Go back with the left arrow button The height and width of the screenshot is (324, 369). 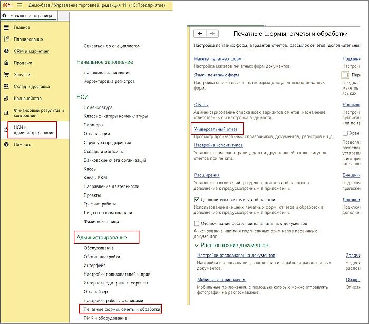point(200,34)
